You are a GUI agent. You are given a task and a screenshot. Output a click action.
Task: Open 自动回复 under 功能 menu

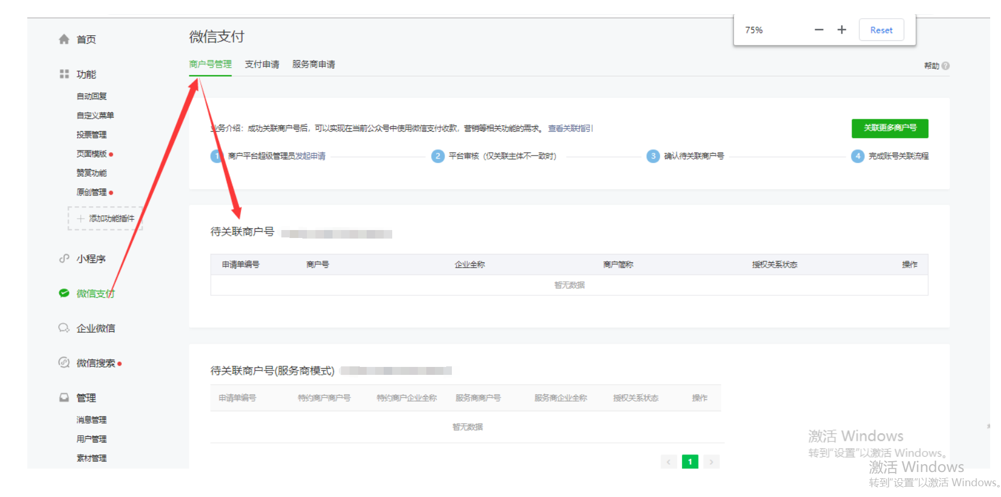pos(92,97)
